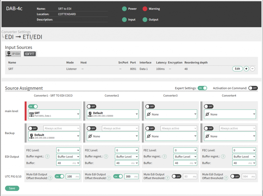The image size is (263, 196).
Task: Click the green Input status indicator
Action: click(124, 19)
